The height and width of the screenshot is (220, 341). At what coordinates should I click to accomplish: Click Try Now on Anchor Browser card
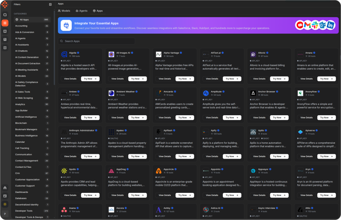click(x=279, y=118)
